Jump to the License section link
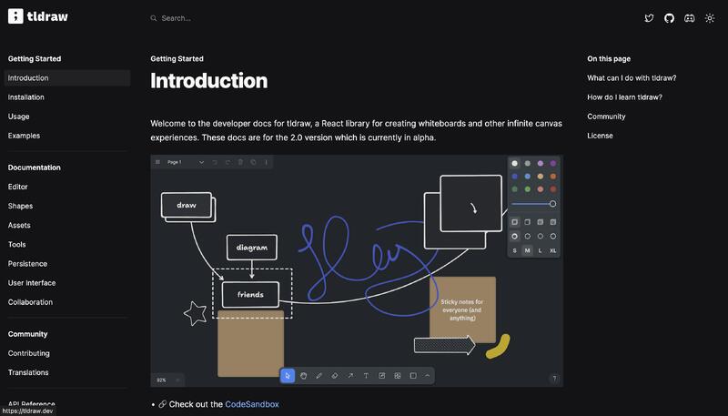Screen dimensions: 728x416 click(600, 136)
